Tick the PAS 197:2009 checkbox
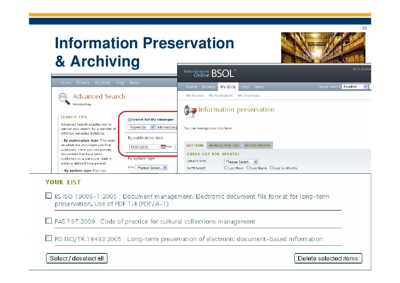Viewport: 400px width, 283px height. click(49, 220)
